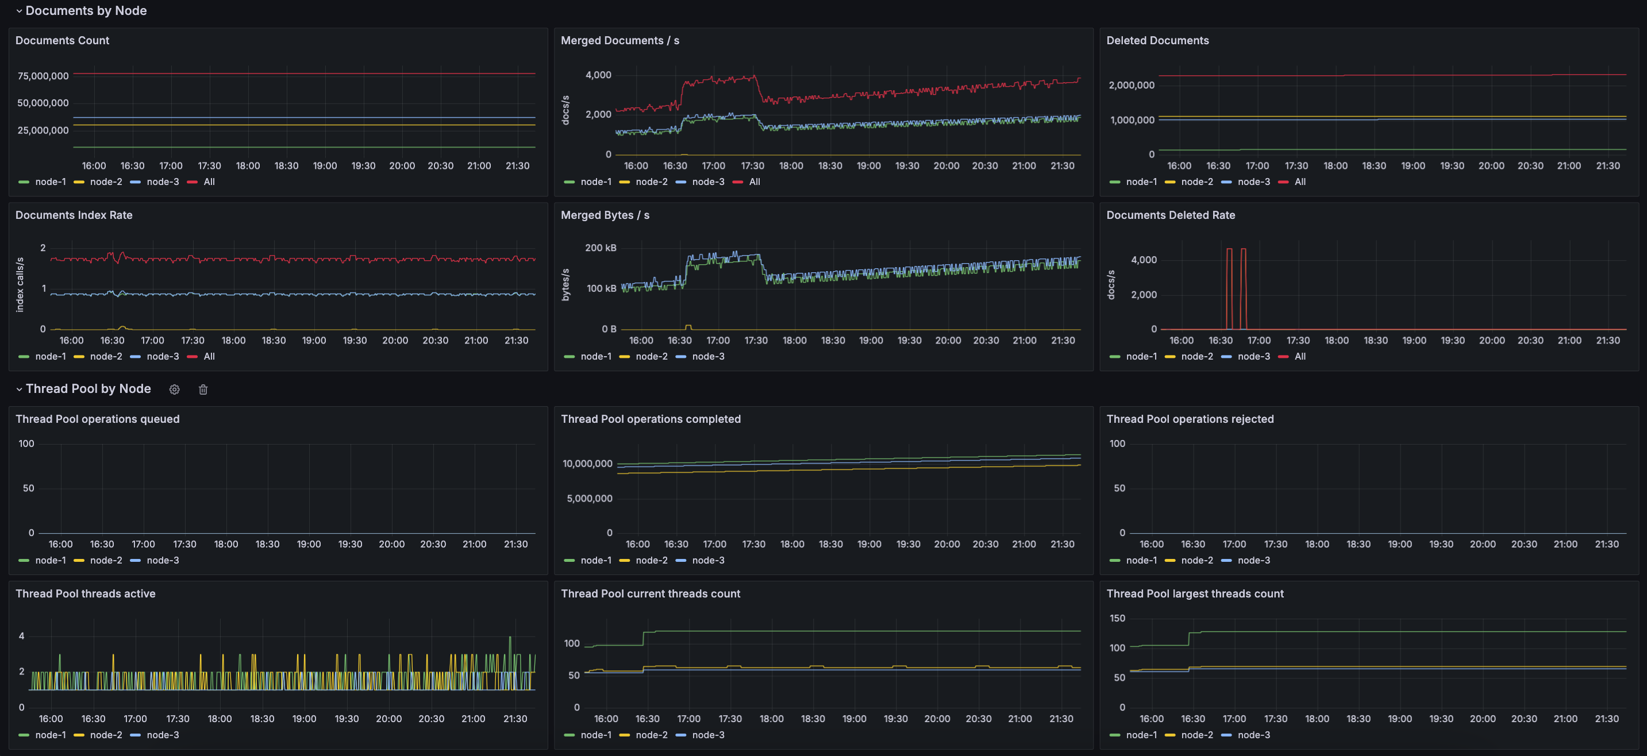
Task: Toggle node-3 in Thread Pool operations rejected legend
Action: (1254, 561)
